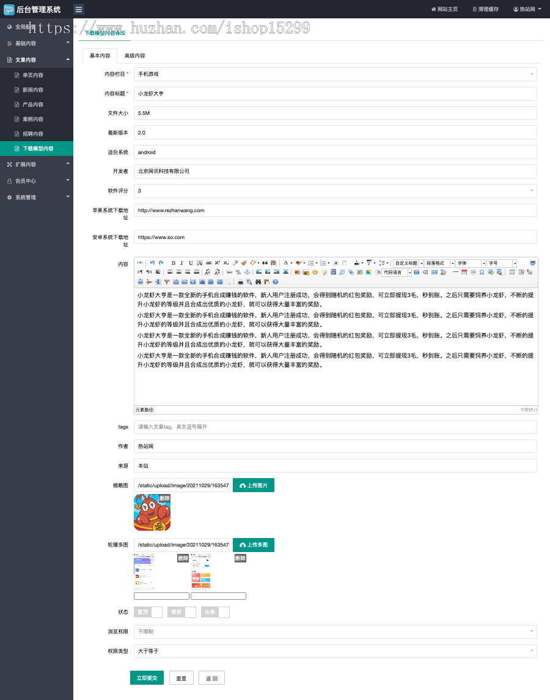Switch to the 高级内容 tab
The width and height of the screenshot is (550, 700).
pos(134,56)
